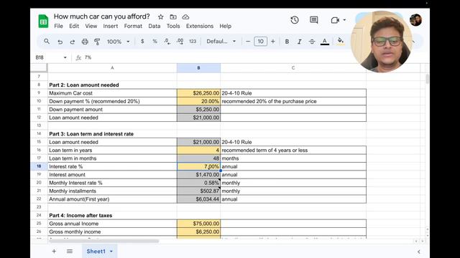
Task: Open the Help menu
Action: pos(225,26)
